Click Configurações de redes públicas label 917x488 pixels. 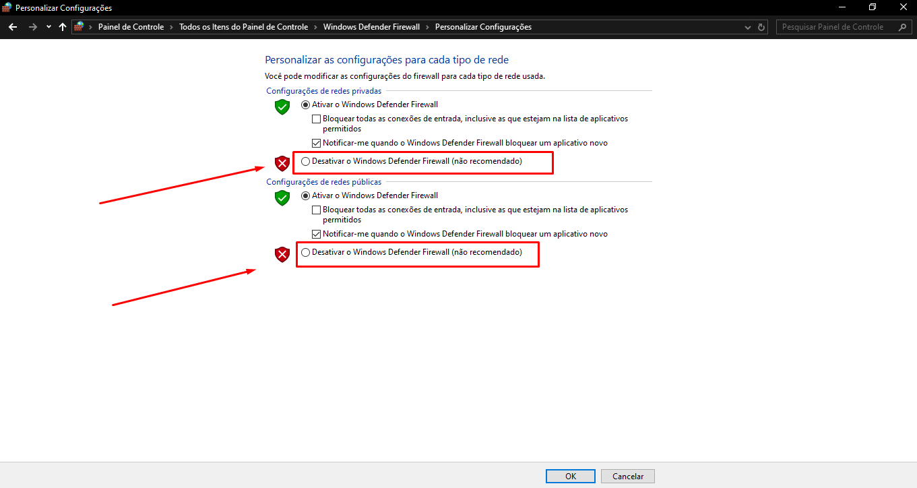tap(324, 182)
